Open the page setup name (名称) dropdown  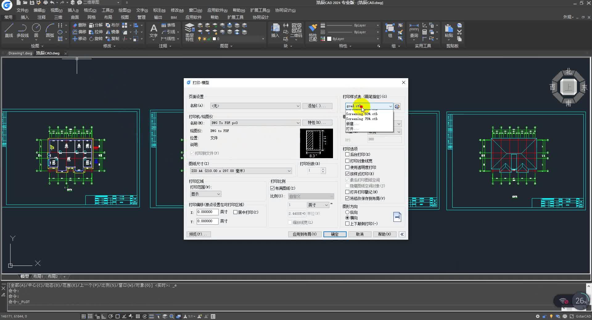click(x=255, y=106)
